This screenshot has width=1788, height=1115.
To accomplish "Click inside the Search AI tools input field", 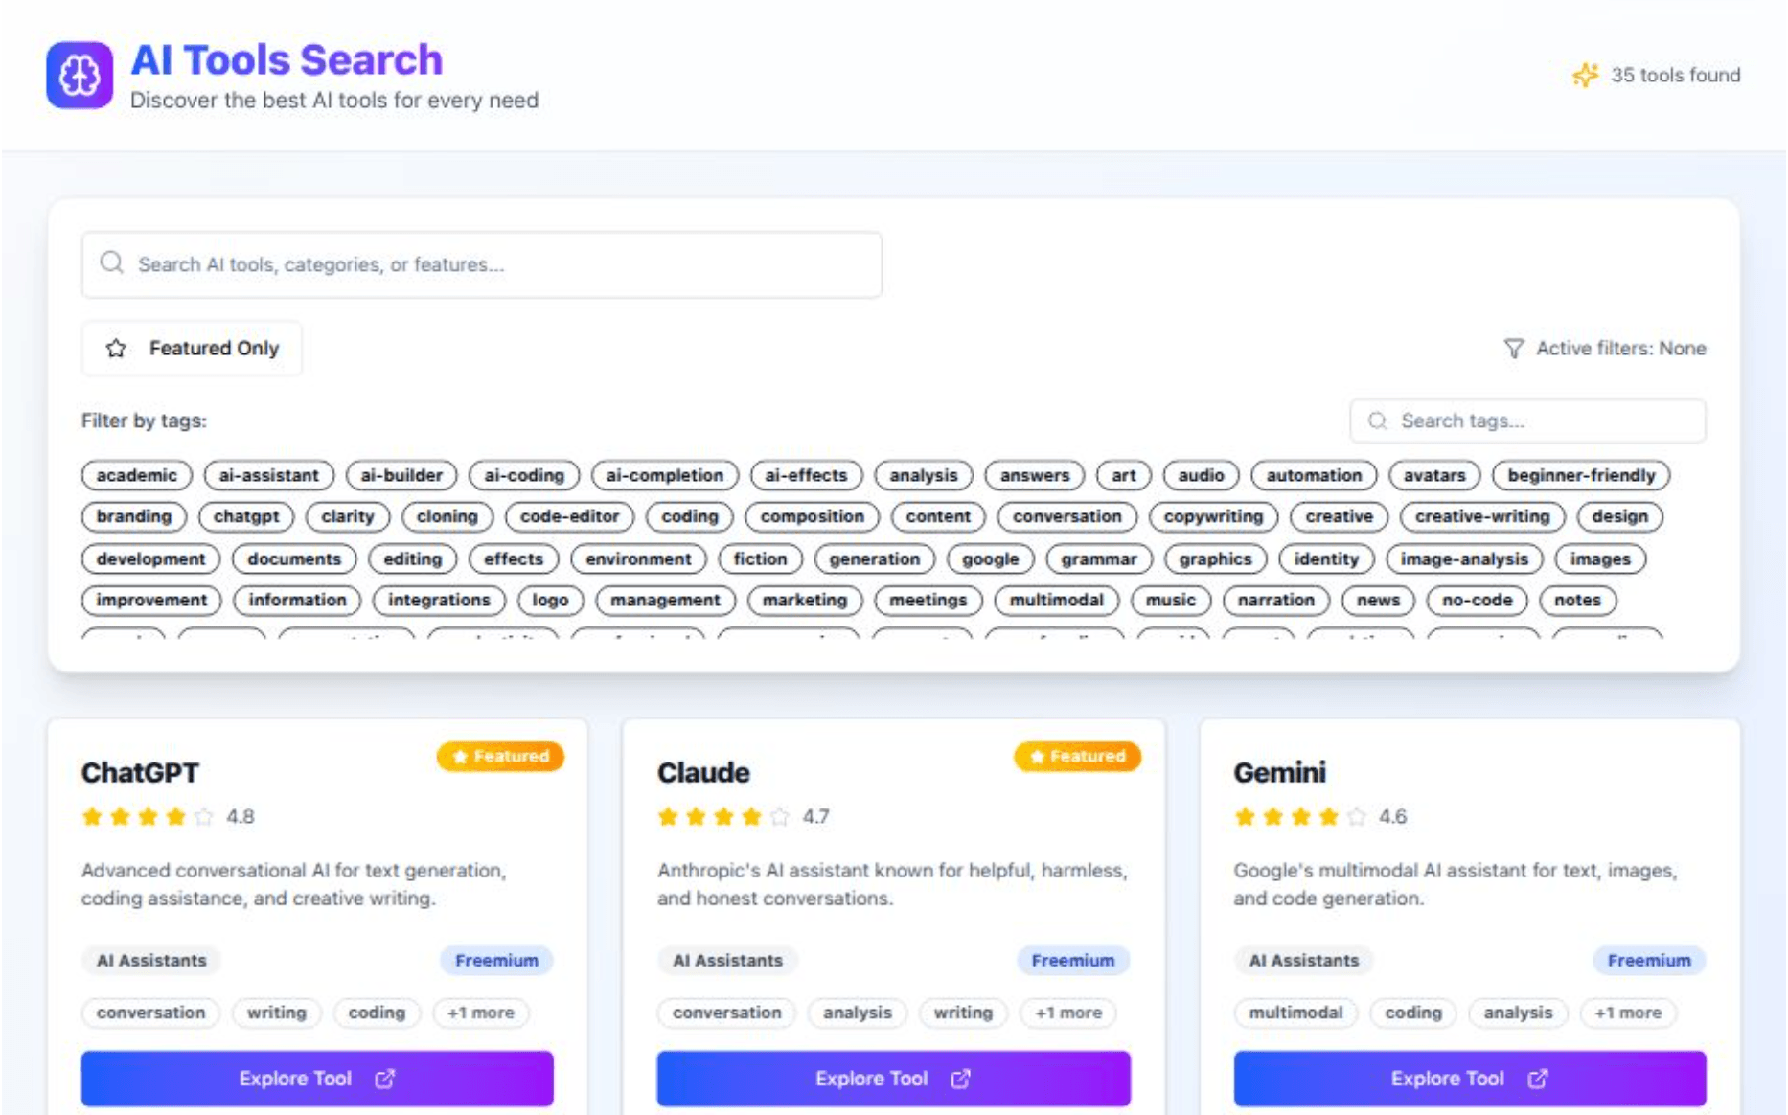I will [479, 264].
